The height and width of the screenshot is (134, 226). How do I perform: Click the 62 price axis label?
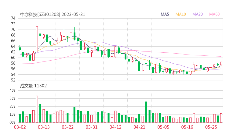13,52
